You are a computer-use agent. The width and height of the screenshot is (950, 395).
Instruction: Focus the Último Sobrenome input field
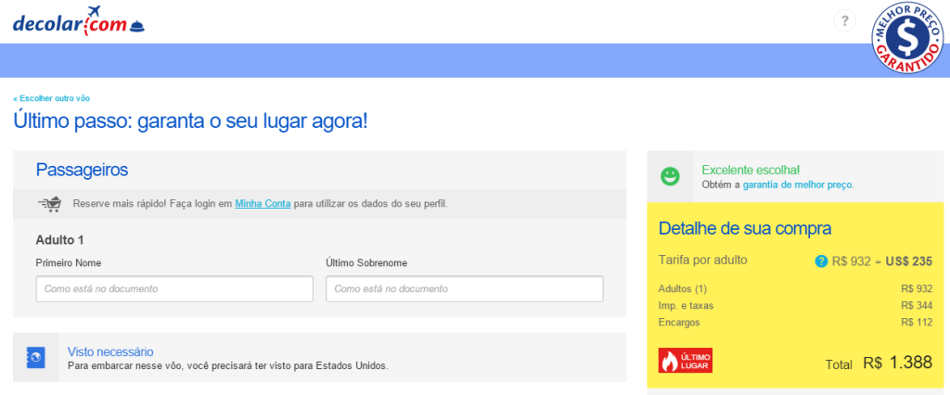click(465, 289)
